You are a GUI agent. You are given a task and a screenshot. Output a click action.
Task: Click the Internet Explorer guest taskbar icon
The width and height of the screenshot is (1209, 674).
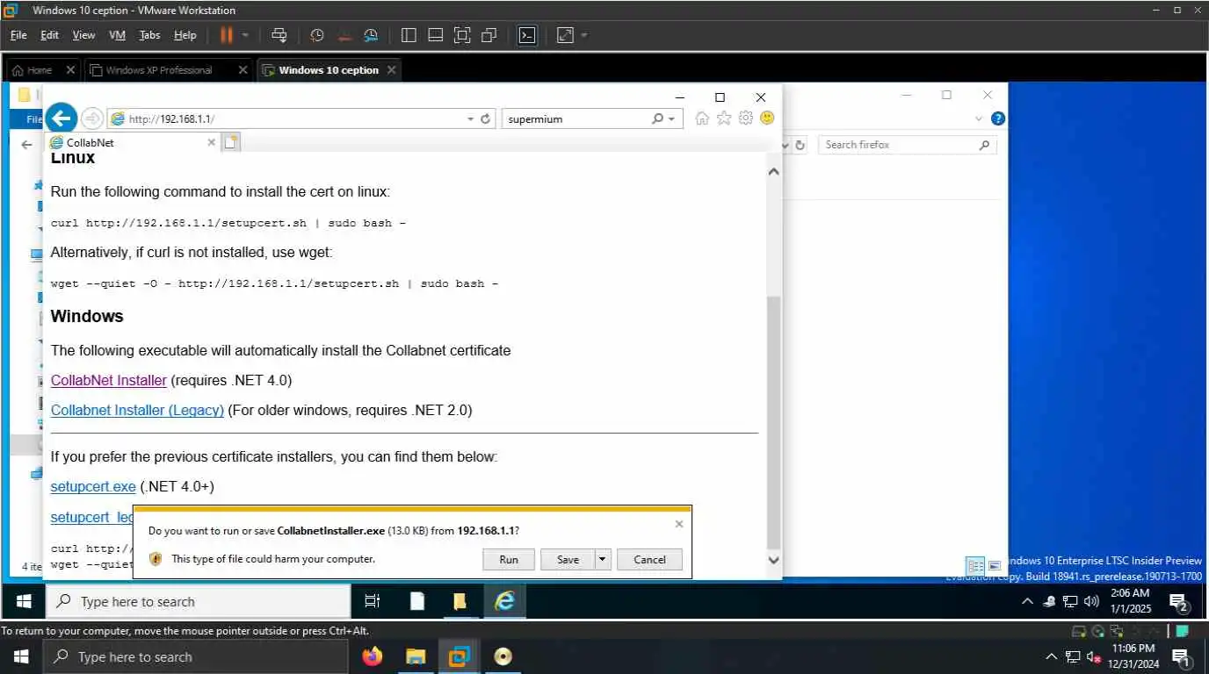503,601
